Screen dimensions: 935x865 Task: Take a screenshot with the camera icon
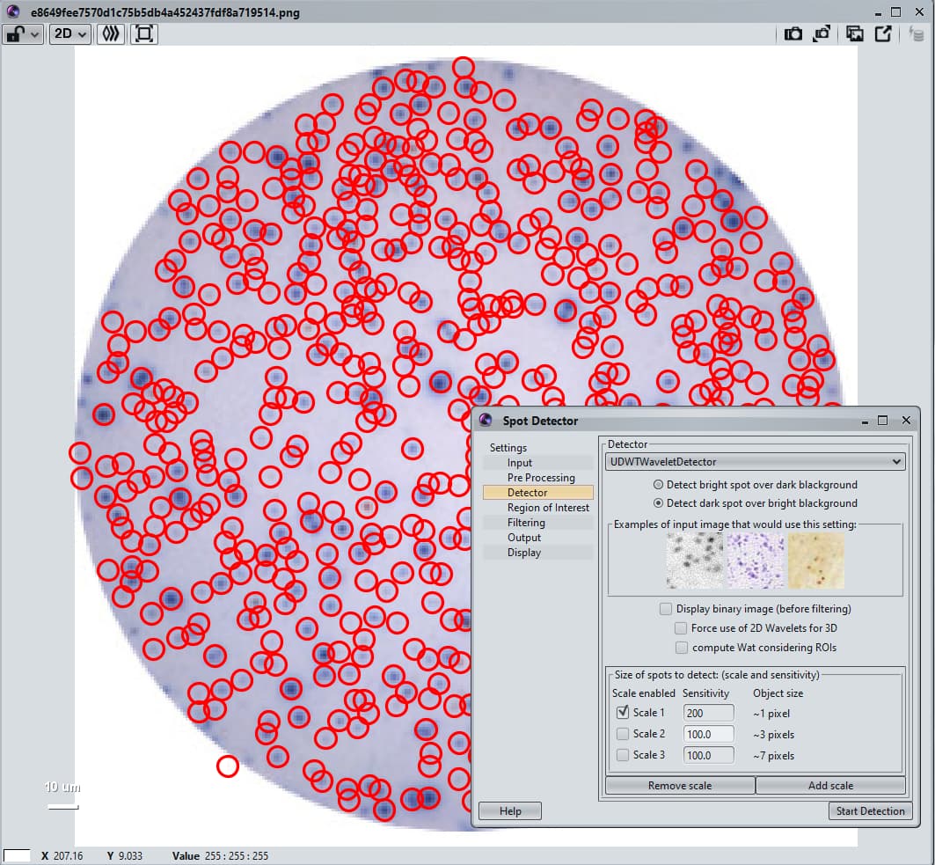793,33
